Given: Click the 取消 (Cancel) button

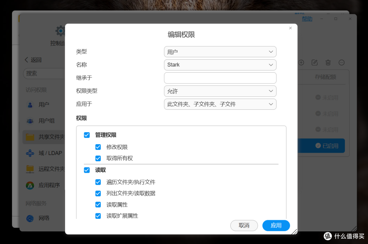Looking at the screenshot, I should [244, 225].
